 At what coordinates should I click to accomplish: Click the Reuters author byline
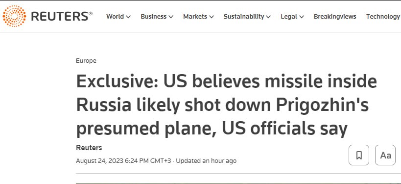click(x=89, y=148)
